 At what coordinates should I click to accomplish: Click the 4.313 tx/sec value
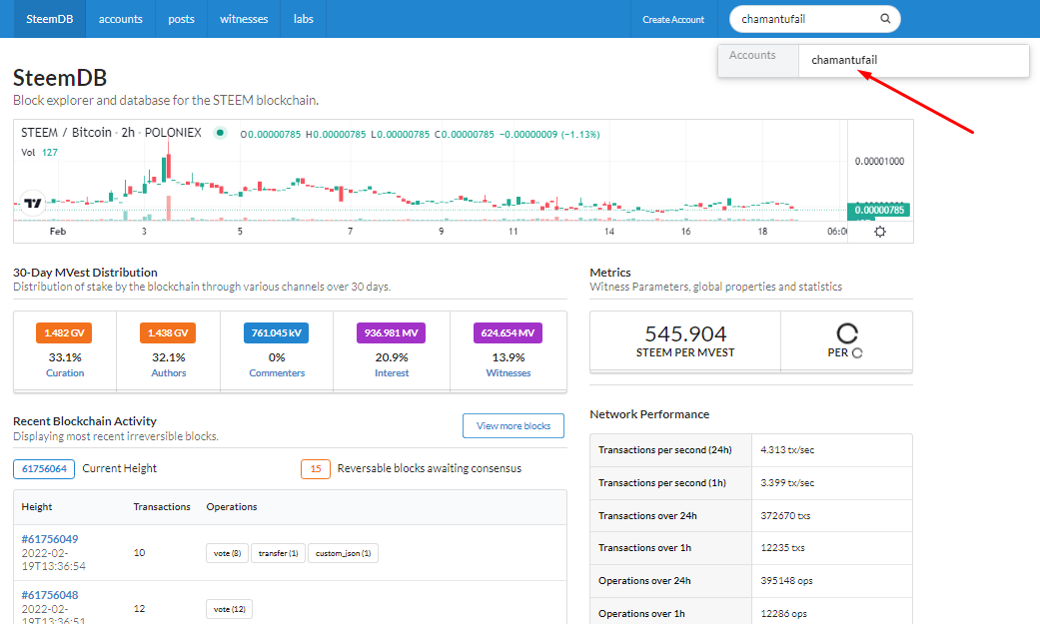click(x=787, y=449)
